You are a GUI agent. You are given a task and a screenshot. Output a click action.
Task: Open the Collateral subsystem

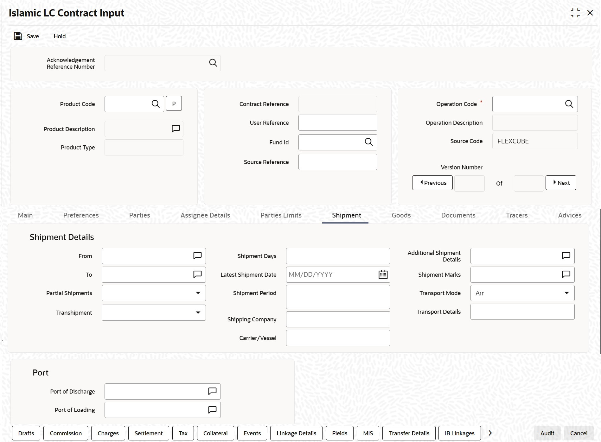pyautogui.click(x=215, y=433)
